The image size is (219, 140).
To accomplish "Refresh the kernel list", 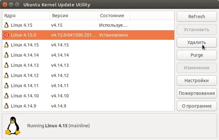I will click(x=197, y=17).
